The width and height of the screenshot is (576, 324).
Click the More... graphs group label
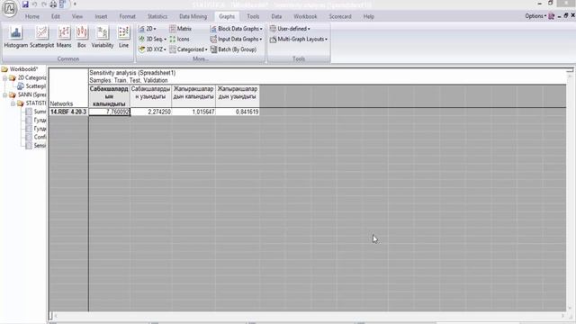pyautogui.click(x=201, y=58)
